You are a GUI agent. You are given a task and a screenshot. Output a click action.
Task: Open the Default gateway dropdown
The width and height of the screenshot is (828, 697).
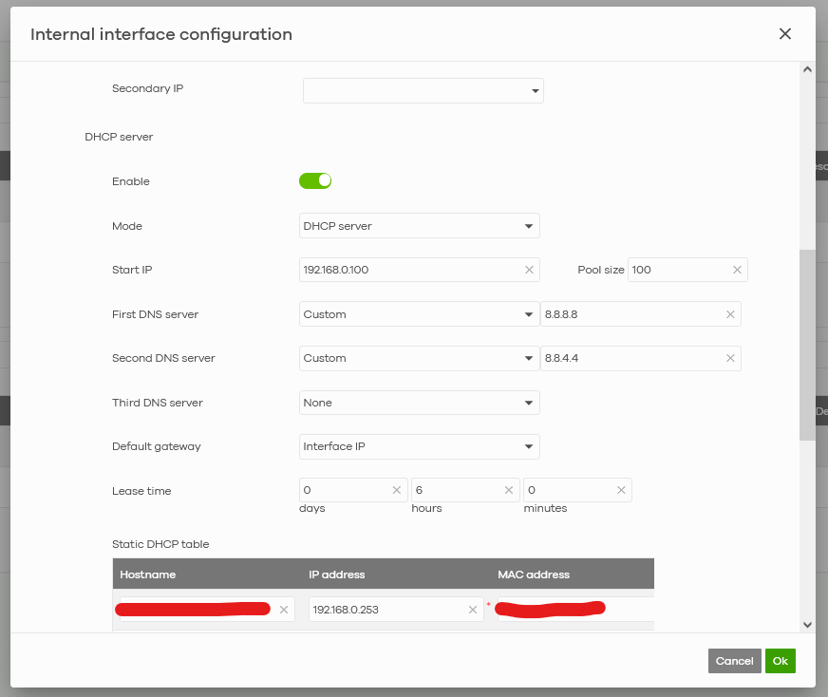pyautogui.click(x=419, y=446)
